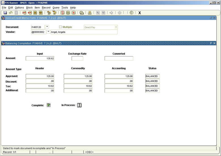Image resolution: width=221 pixels, height=156 pixels.
Task: Click the Additional Accounting amount field
Action: [119, 91]
